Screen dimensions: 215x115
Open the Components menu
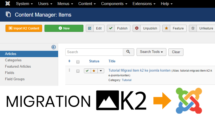click(x=114, y=4)
